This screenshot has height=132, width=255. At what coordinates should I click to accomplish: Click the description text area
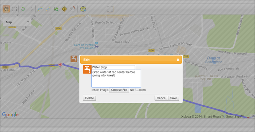[116, 78]
